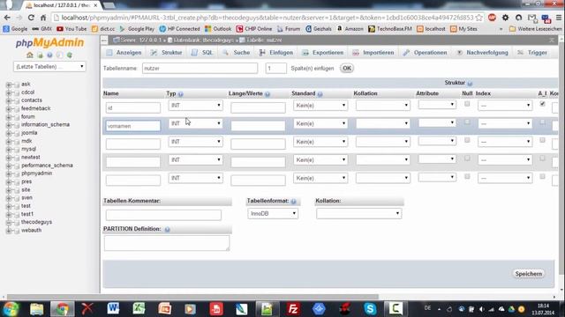Image resolution: width=565 pixels, height=317 pixels.
Task: Toggle Null checkbox in the fourth column row
Action: tap(467, 158)
